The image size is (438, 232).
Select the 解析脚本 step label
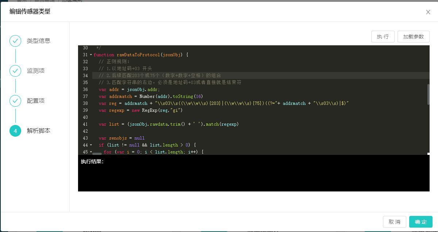click(38, 131)
